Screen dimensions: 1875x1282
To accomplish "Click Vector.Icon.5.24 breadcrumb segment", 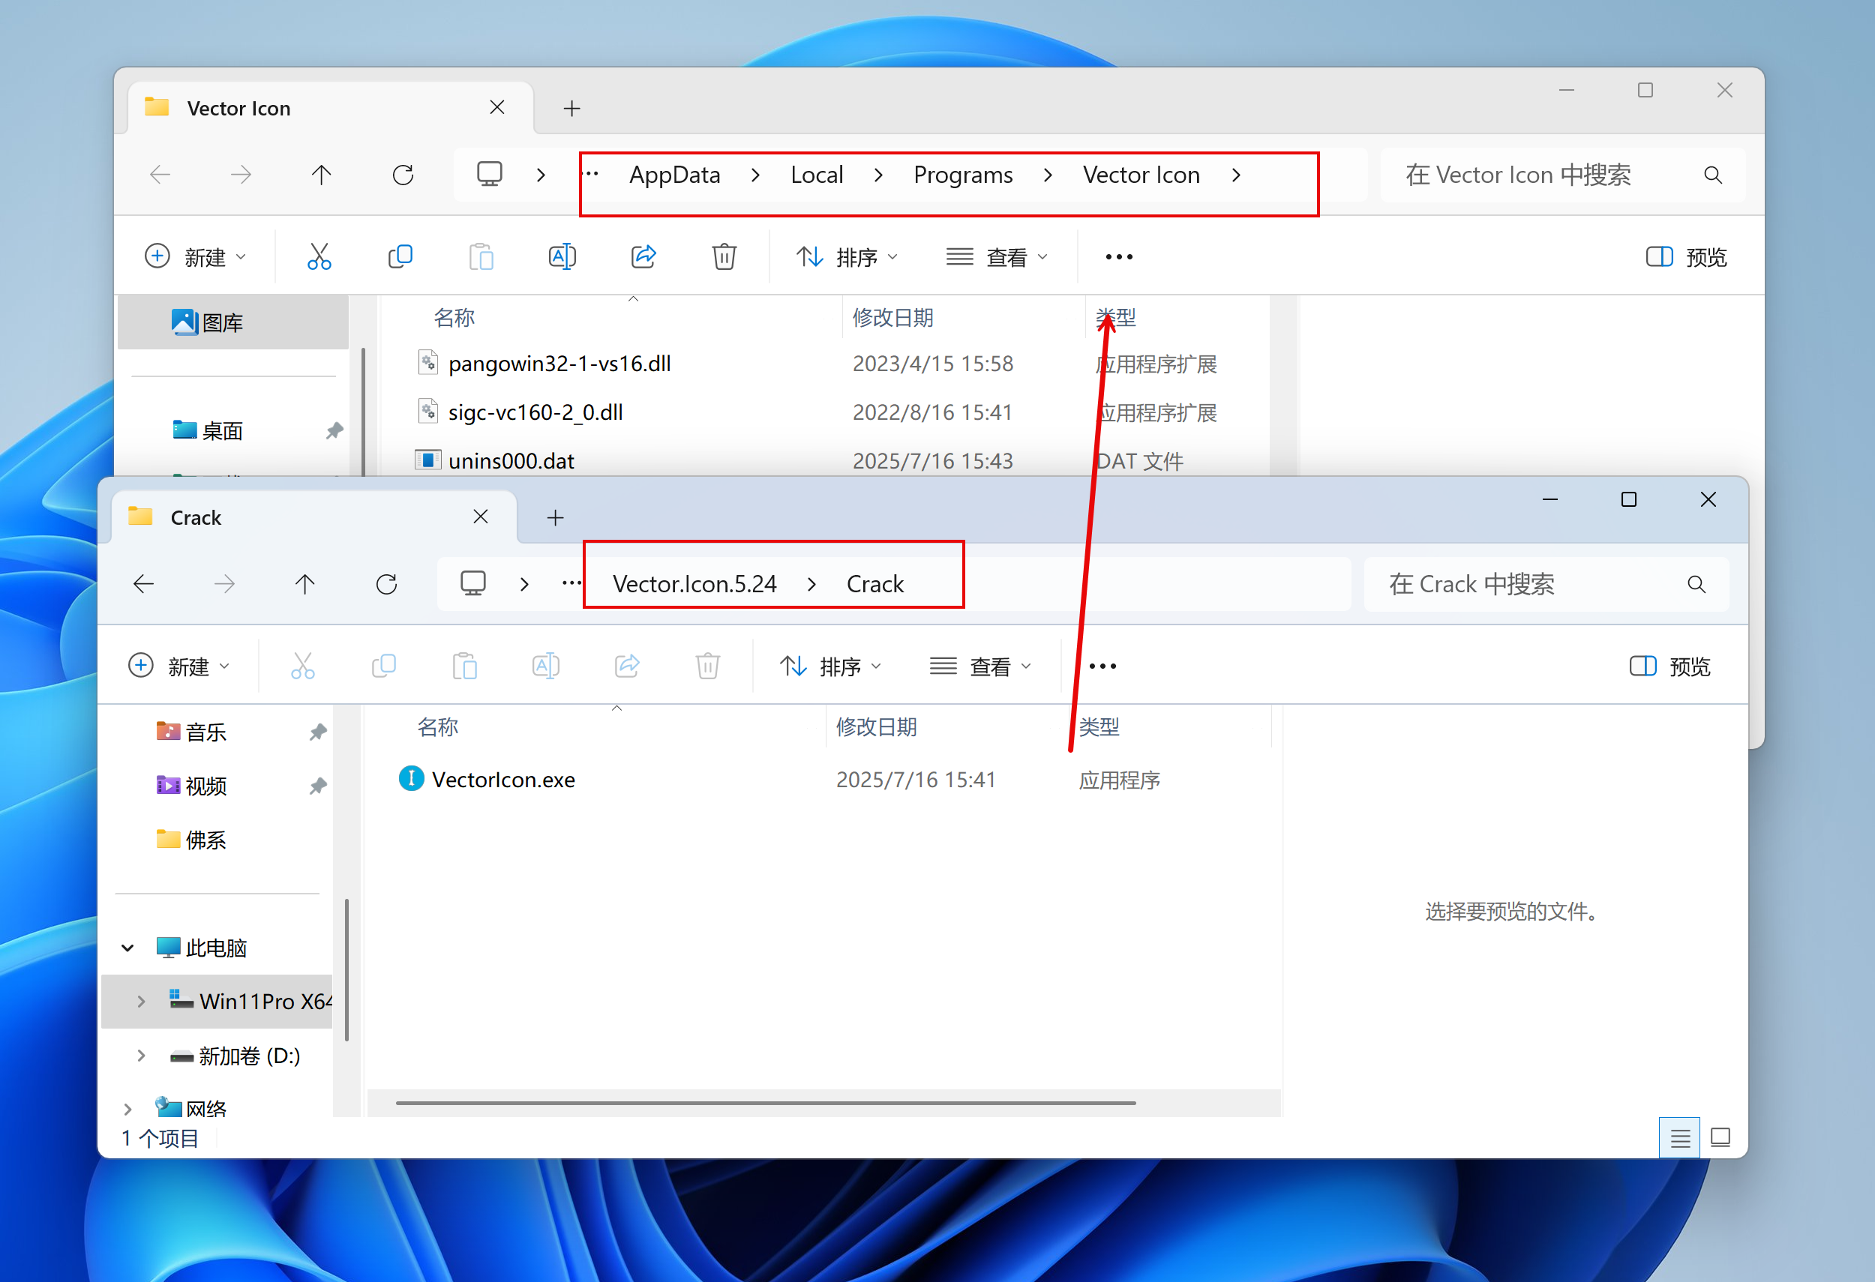I will tap(694, 584).
